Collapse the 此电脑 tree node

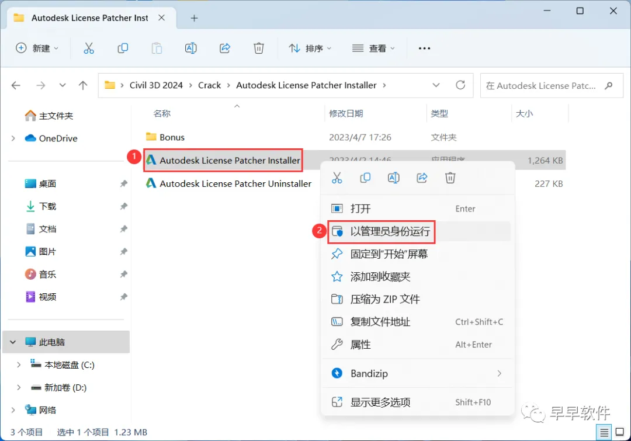(x=13, y=342)
